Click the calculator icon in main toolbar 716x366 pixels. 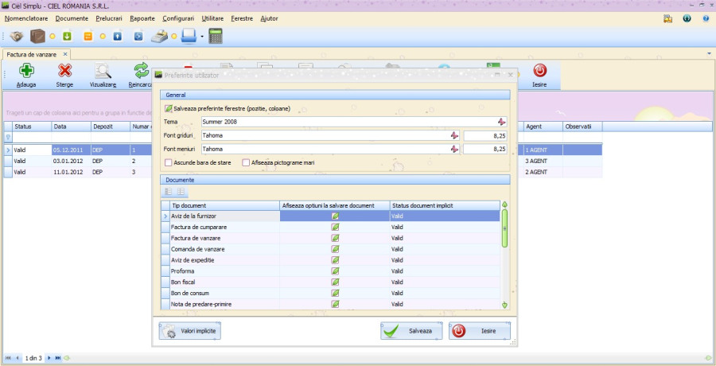[x=216, y=36]
